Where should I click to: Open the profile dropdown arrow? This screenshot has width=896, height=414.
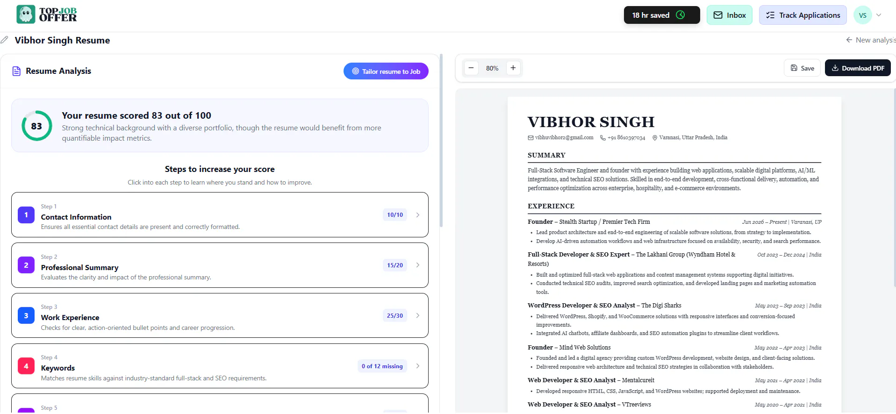pos(879,15)
